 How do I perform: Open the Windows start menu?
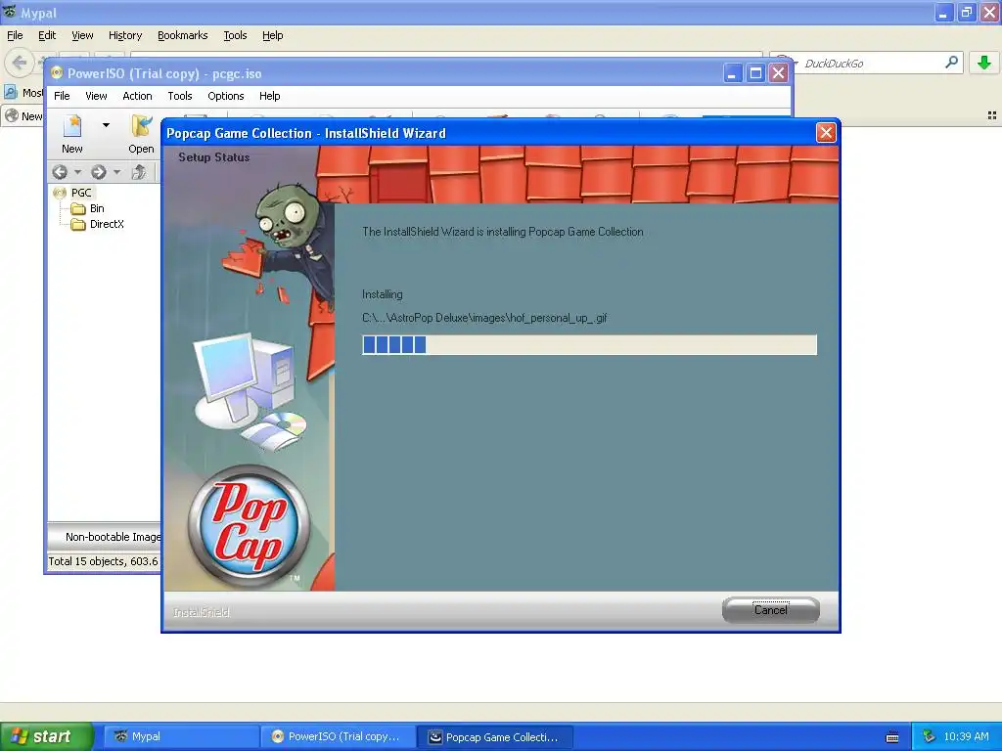[47, 736]
